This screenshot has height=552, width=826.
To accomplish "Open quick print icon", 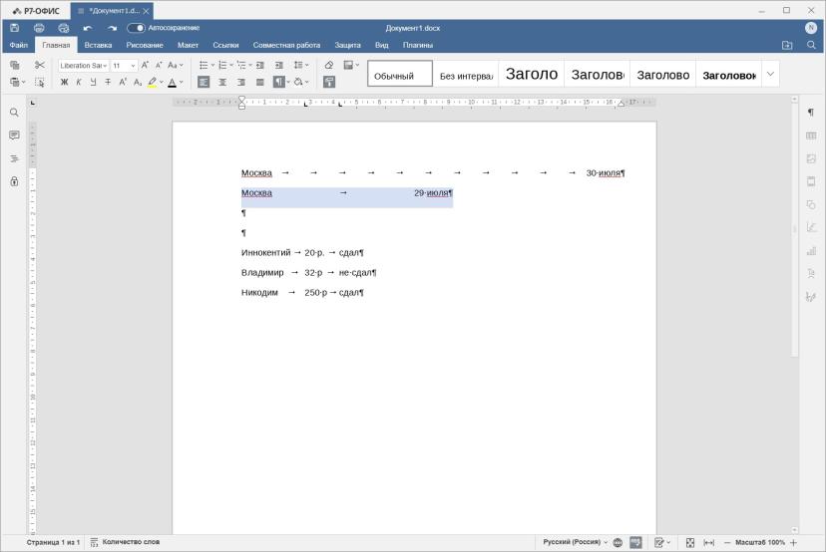I will click(64, 28).
